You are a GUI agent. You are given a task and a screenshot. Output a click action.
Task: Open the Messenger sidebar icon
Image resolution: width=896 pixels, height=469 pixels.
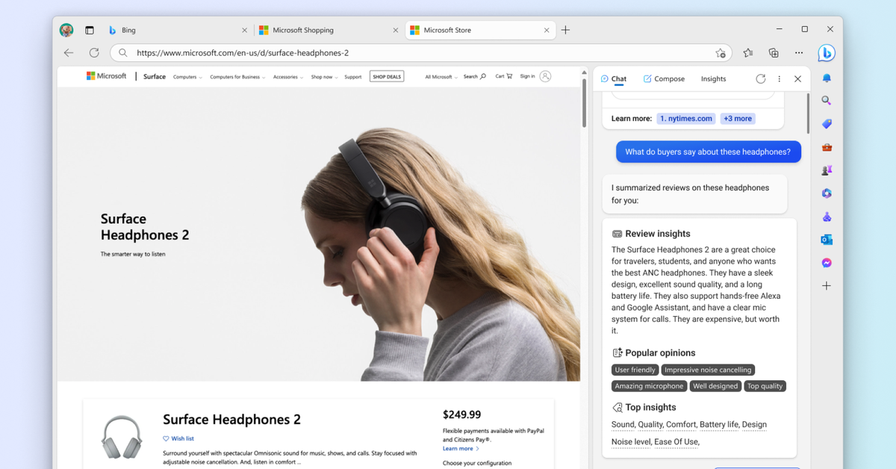(827, 263)
